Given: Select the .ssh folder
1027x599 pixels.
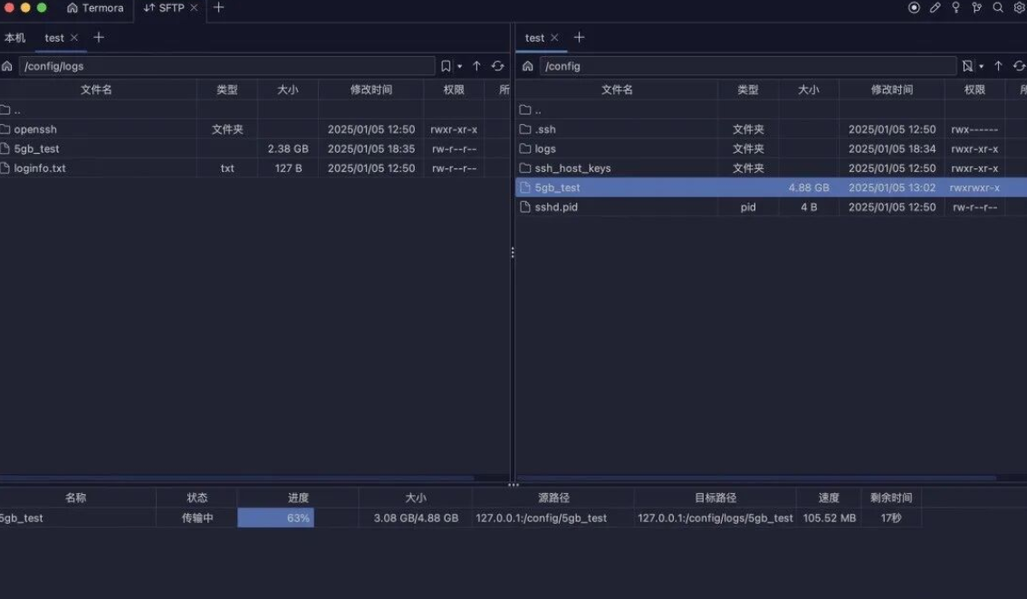Looking at the screenshot, I should [772, 129].
